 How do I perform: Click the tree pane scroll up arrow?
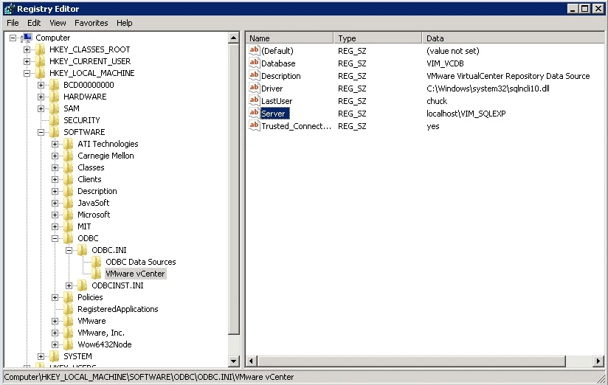(233, 38)
